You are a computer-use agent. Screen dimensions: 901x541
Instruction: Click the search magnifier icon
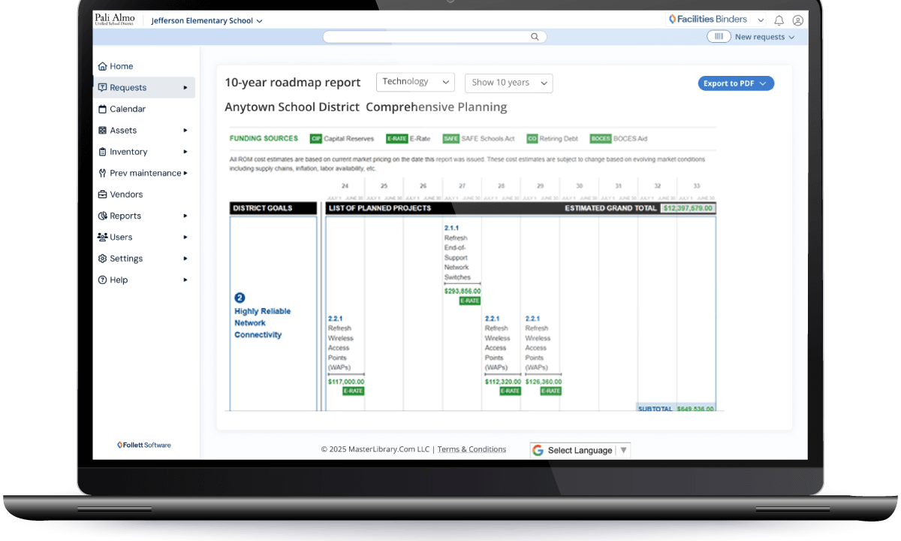535,37
